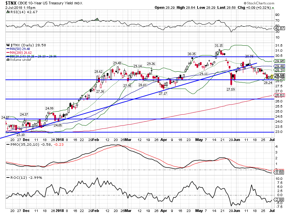The height and width of the screenshot is (214, 288).
Task: Click the -0.58 PMO value tag on right axis
Action: 279,173
